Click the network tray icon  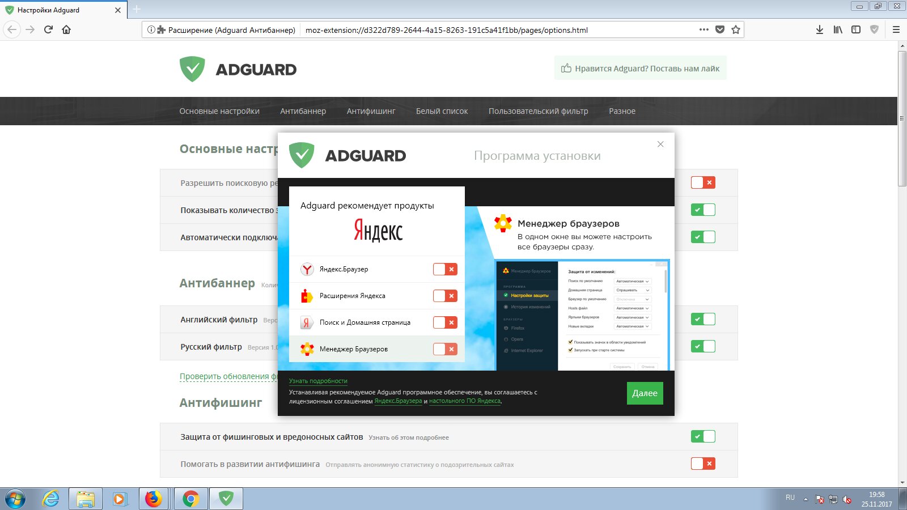click(833, 499)
